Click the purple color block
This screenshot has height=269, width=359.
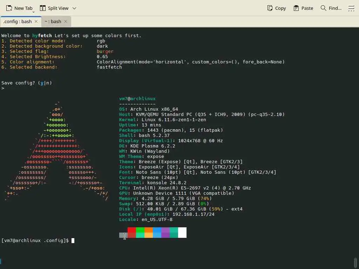(x=165, y=233)
